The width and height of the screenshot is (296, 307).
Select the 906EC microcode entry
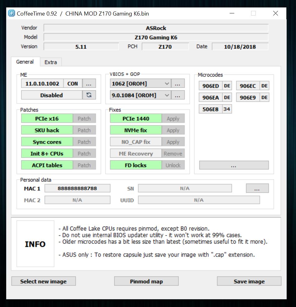pos(248,86)
